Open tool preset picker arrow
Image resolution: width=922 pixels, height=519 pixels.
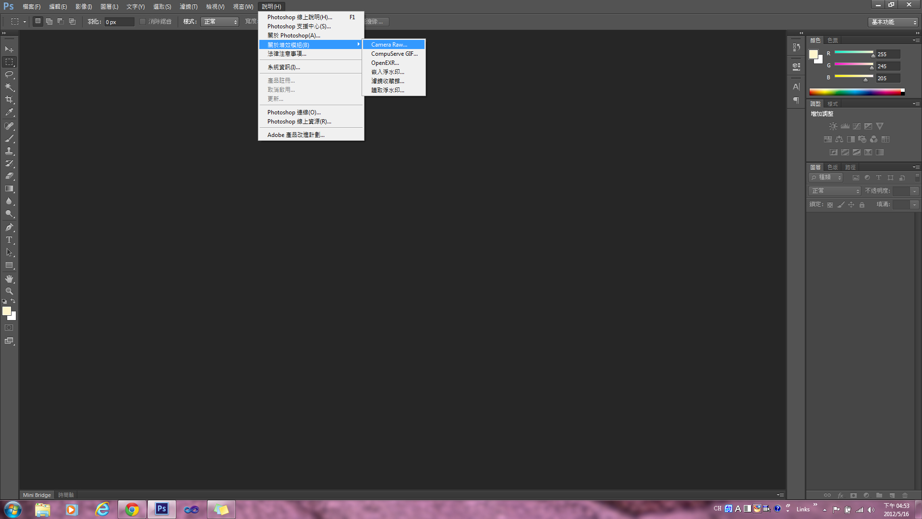[24, 22]
